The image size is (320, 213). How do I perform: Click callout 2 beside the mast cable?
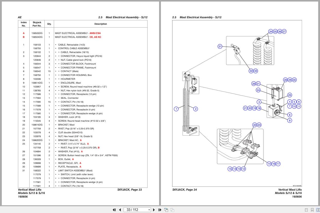tap(196, 109)
